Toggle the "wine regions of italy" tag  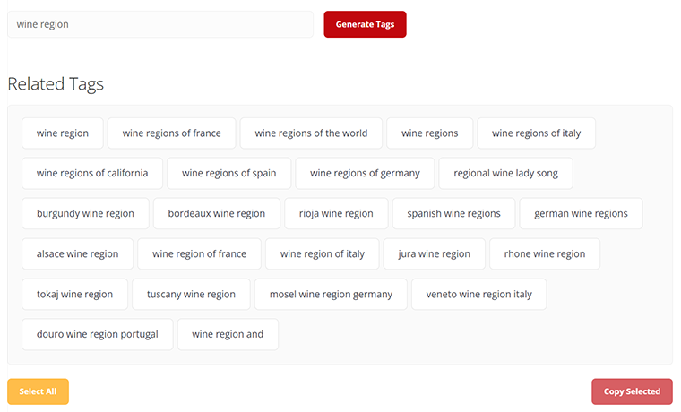(536, 133)
